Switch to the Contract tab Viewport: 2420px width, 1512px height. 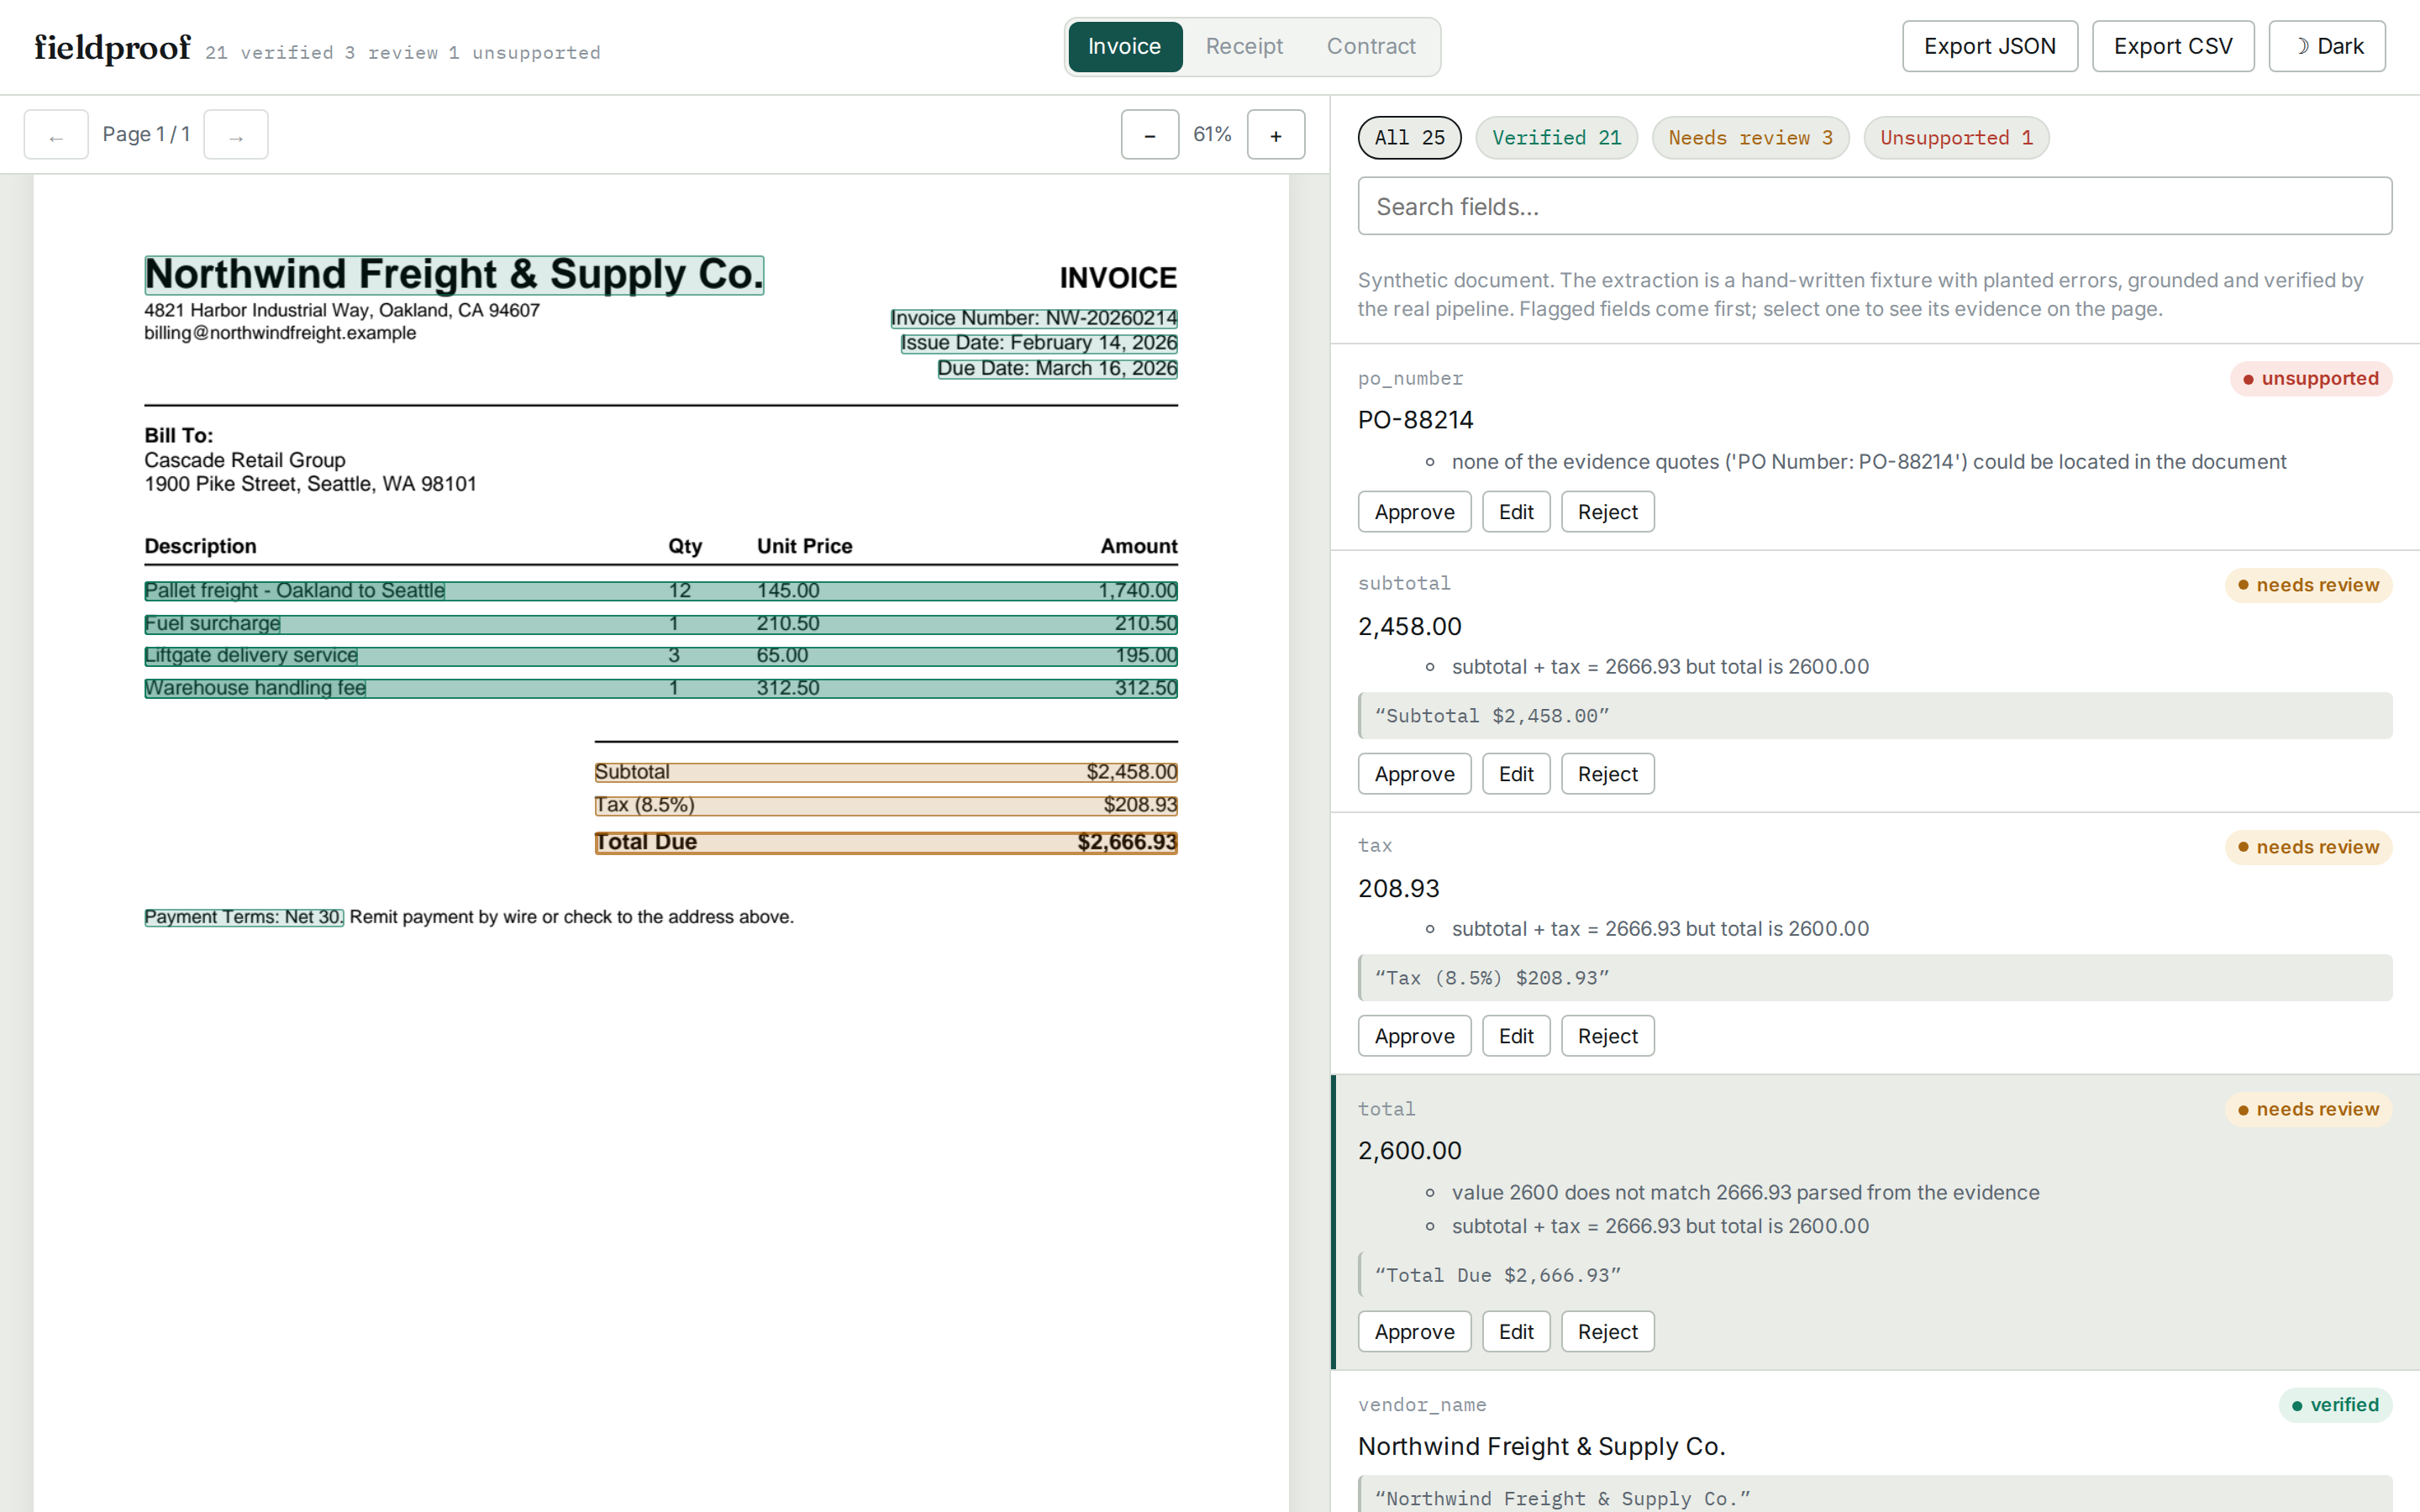point(1371,46)
